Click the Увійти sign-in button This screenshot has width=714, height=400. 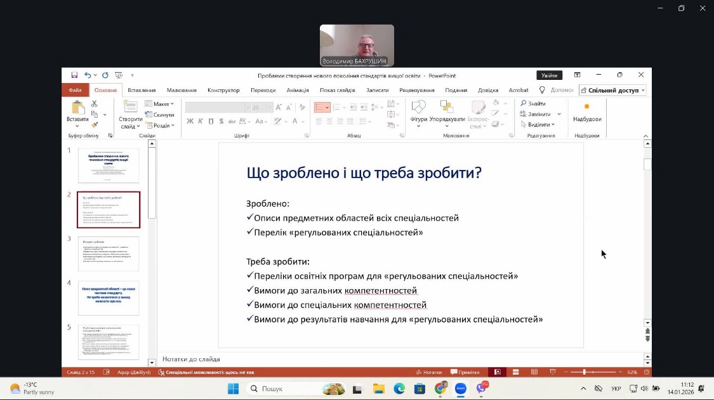(549, 75)
